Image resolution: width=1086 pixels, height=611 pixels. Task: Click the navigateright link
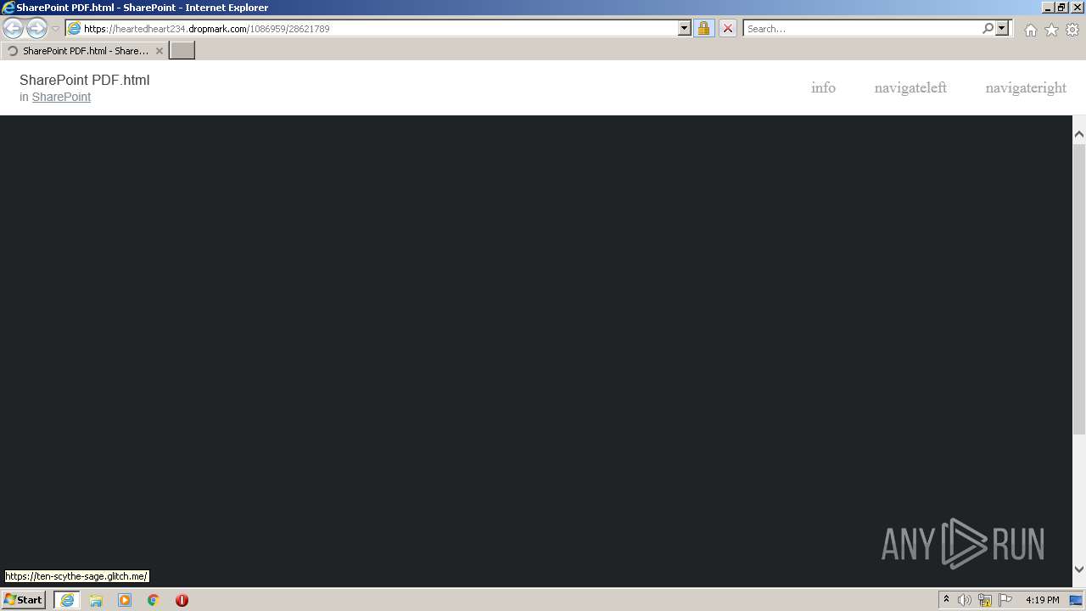(x=1026, y=87)
